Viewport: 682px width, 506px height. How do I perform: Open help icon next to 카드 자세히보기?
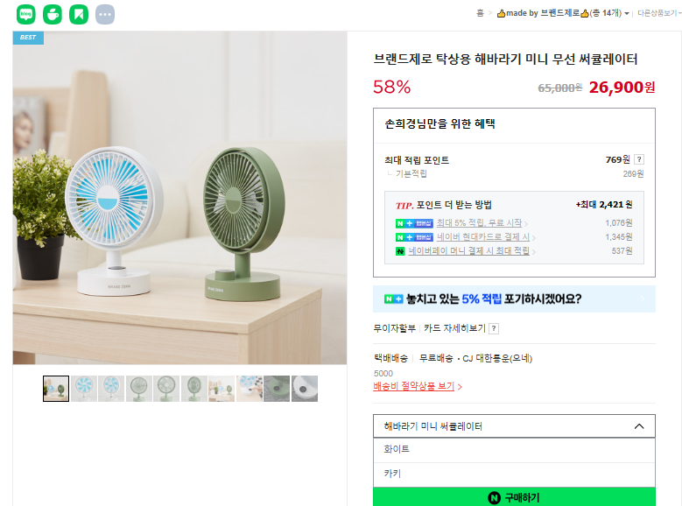click(494, 328)
